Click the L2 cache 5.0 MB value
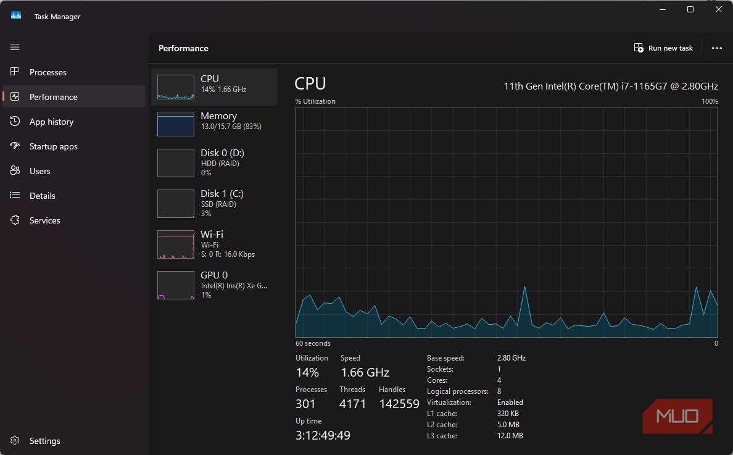This screenshot has width=733, height=455. (x=508, y=425)
